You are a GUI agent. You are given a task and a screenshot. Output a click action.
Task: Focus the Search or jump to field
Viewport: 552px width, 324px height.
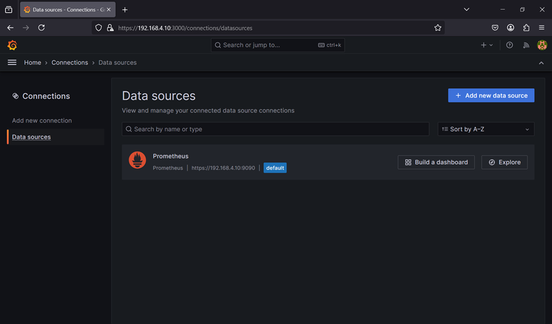(x=277, y=45)
